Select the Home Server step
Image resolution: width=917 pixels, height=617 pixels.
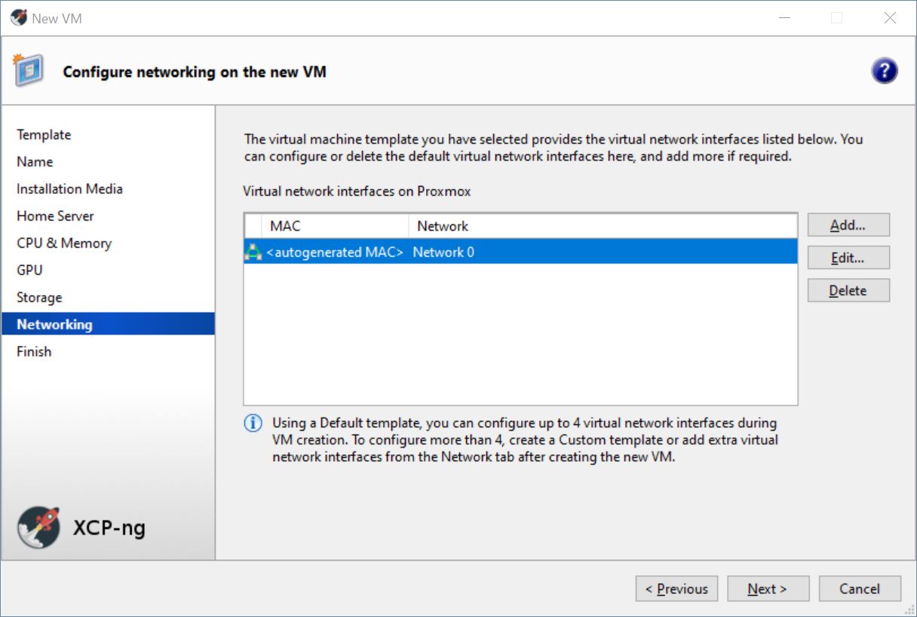tap(55, 216)
